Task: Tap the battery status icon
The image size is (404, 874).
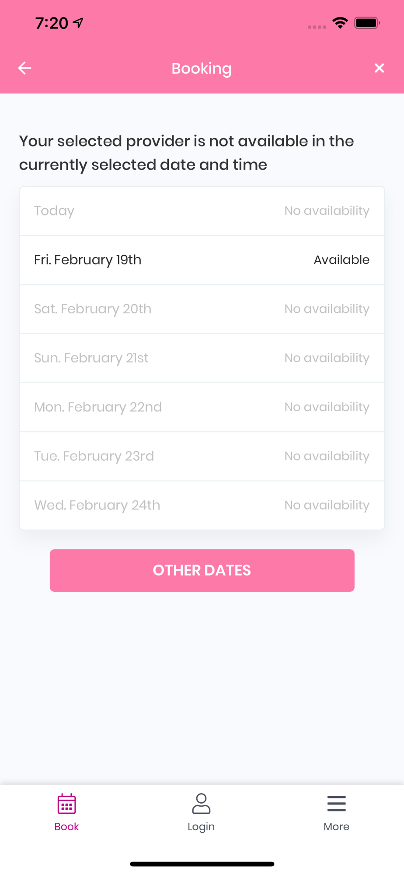Action: pos(367,23)
